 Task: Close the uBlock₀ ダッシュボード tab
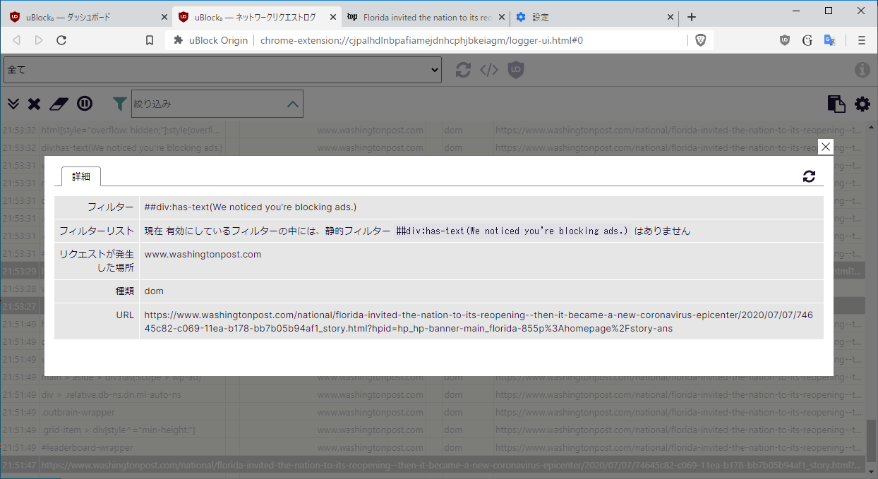click(164, 17)
